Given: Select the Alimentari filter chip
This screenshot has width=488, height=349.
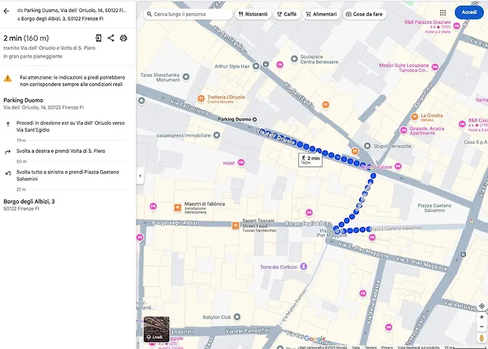Looking at the screenshot, I should 321,15.
